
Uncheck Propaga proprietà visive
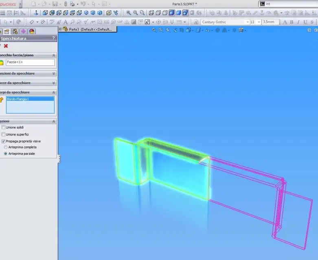(4, 141)
